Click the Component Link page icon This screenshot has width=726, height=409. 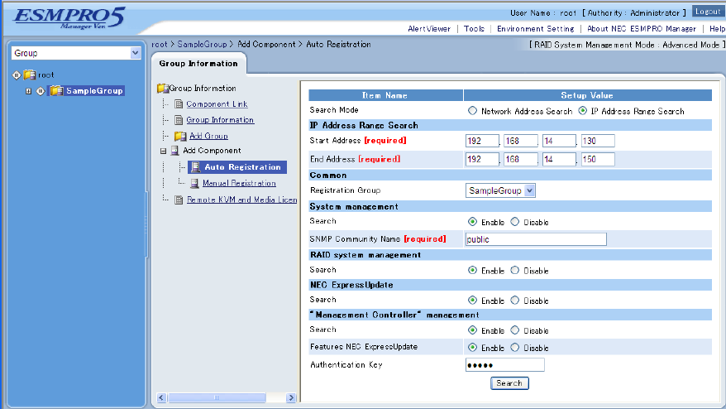179,103
